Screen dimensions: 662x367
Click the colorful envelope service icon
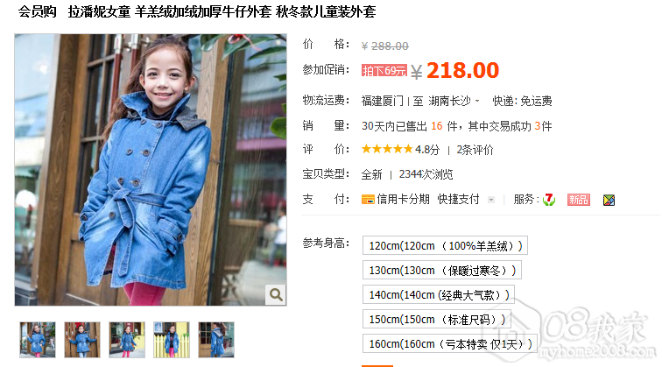(609, 201)
